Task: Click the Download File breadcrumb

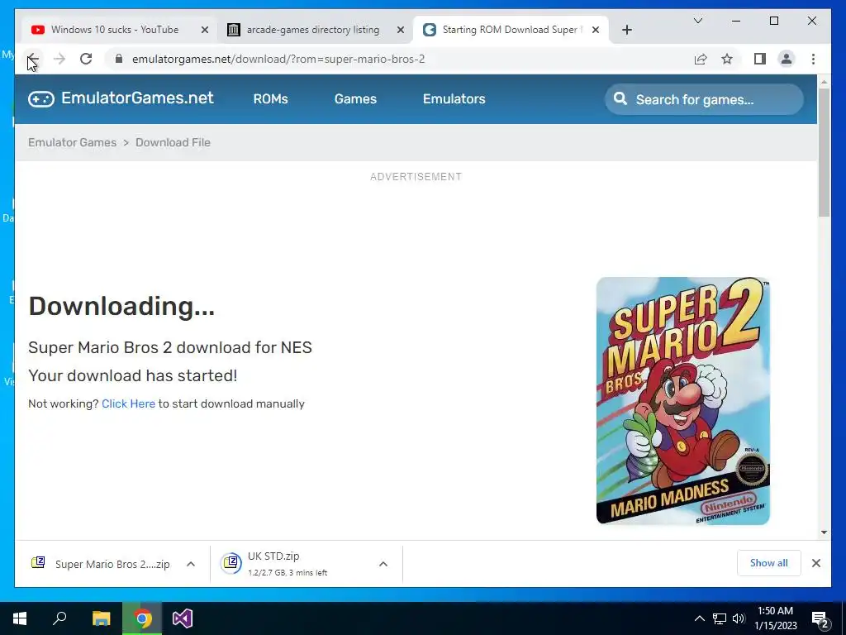Action: click(x=173, y=142)
